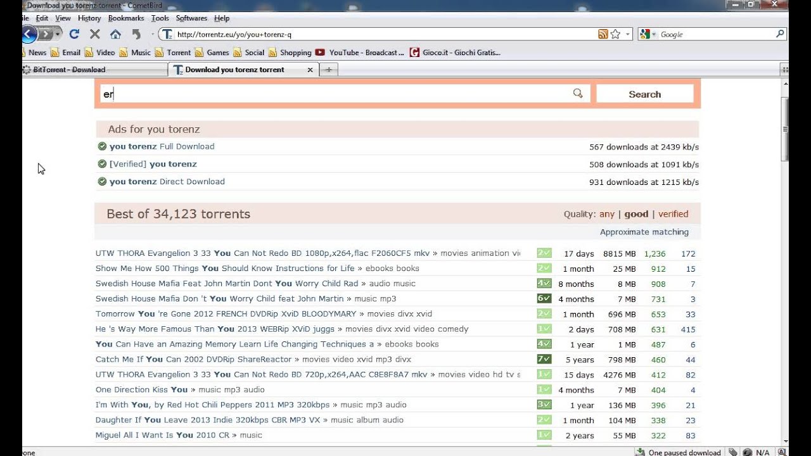This screenshot has height=456, width=811.
Task: Open the Tools menu
Action: [x=160, y=18]
